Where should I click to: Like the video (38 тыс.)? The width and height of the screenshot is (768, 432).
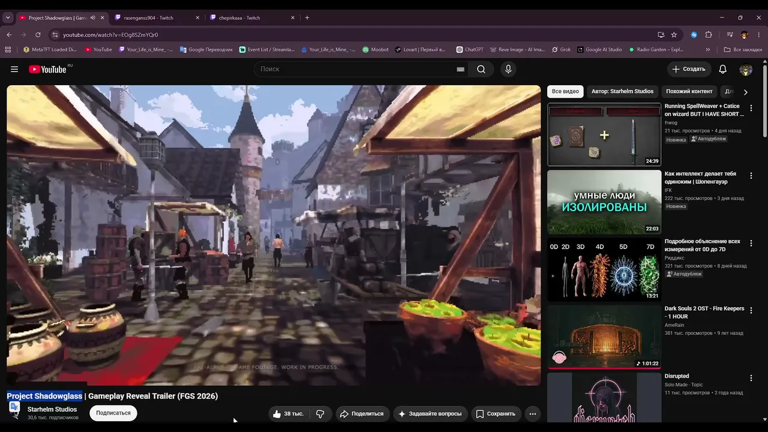288,413
